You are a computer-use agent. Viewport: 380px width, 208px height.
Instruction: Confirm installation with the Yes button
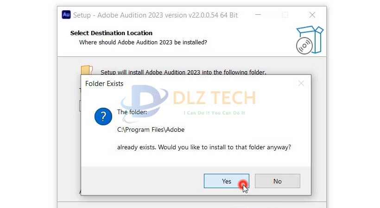[226, 181]
